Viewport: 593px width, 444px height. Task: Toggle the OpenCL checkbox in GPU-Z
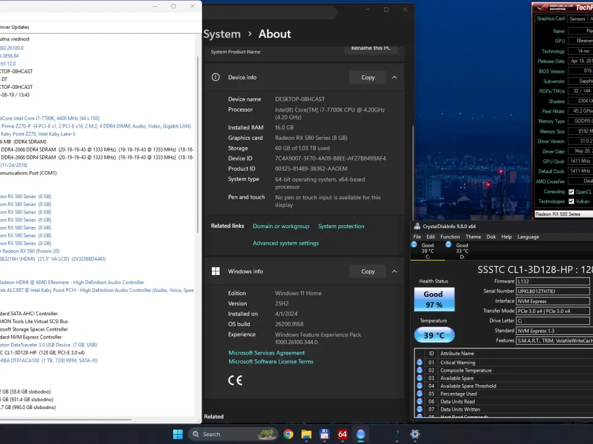pyautogui.click(x=571, y=192)
